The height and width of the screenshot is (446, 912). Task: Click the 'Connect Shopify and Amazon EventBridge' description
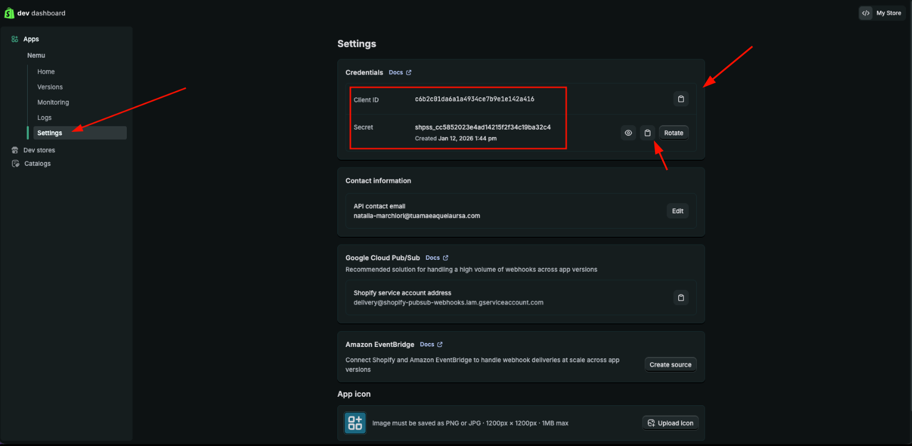[482, 364]
